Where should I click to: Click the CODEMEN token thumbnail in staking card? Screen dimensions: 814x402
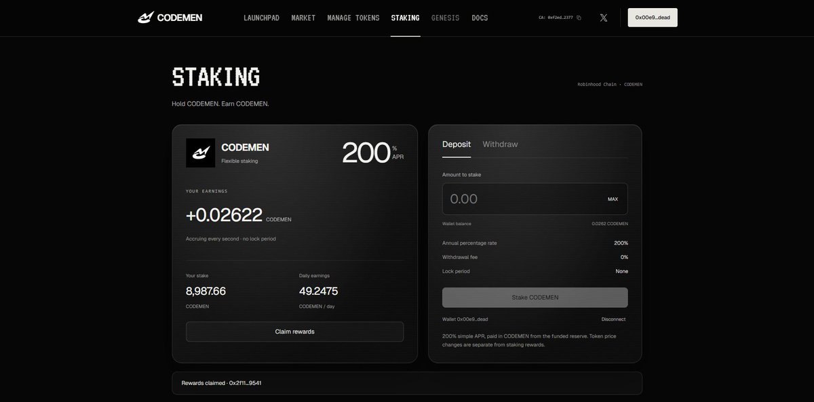coord(200,153)
